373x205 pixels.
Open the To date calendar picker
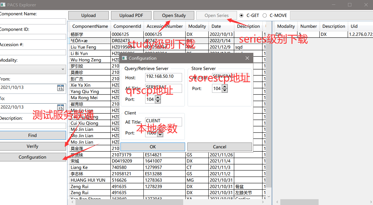click(61, 107)
